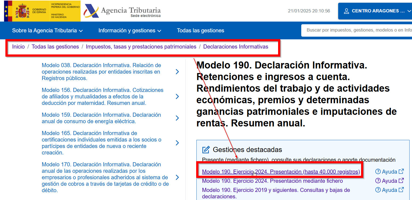
Task: Open Declaraciones Informativas breadcrumb link
Action: [x=236, y=47]
